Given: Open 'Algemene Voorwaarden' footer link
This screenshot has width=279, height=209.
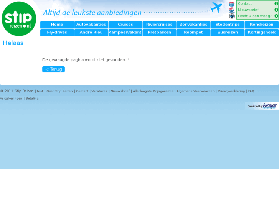Looking at the screenshot, I should (x=196, y=91).
